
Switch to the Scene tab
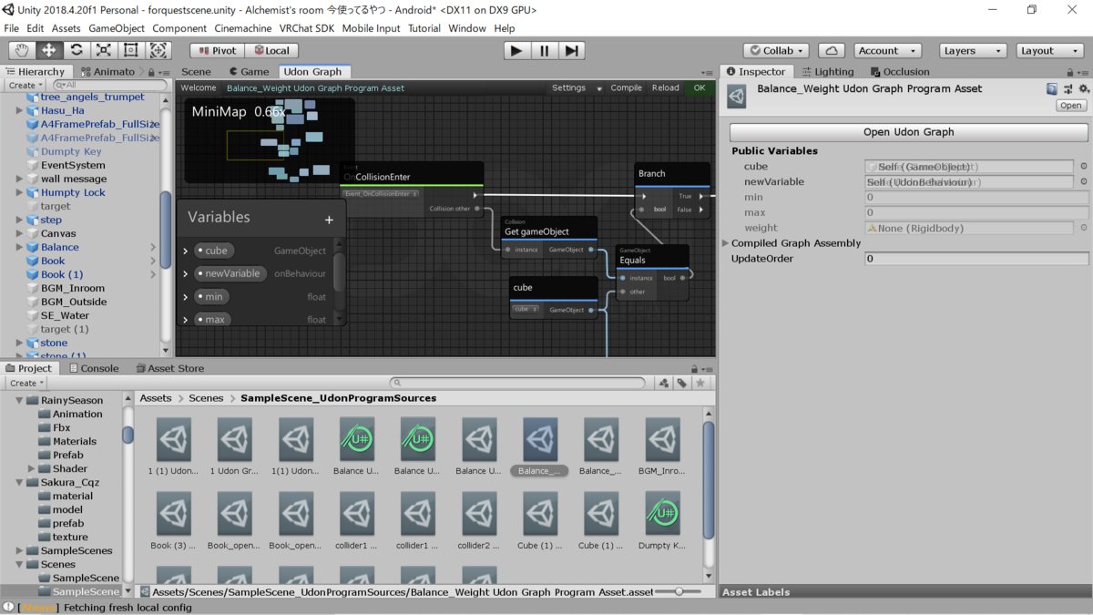pos(196,72)
